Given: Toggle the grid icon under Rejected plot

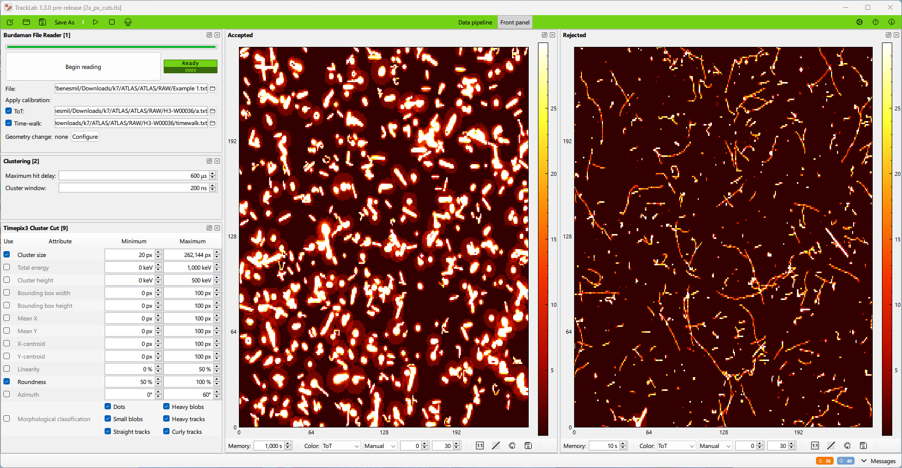Looking at the screenshot, I should click(831, 446).
